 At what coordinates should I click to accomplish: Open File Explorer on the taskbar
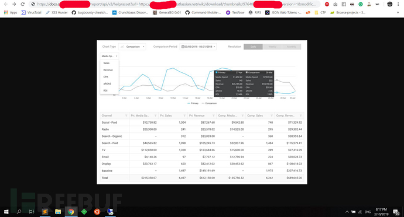pyautogui.click(x=58, y=212)
